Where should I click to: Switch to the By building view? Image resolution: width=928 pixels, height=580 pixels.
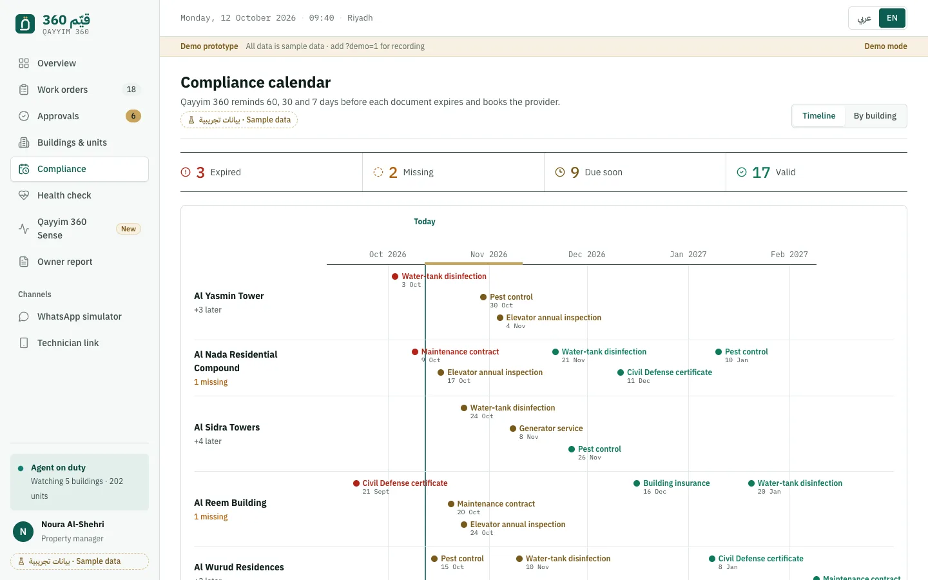[875, 116]
